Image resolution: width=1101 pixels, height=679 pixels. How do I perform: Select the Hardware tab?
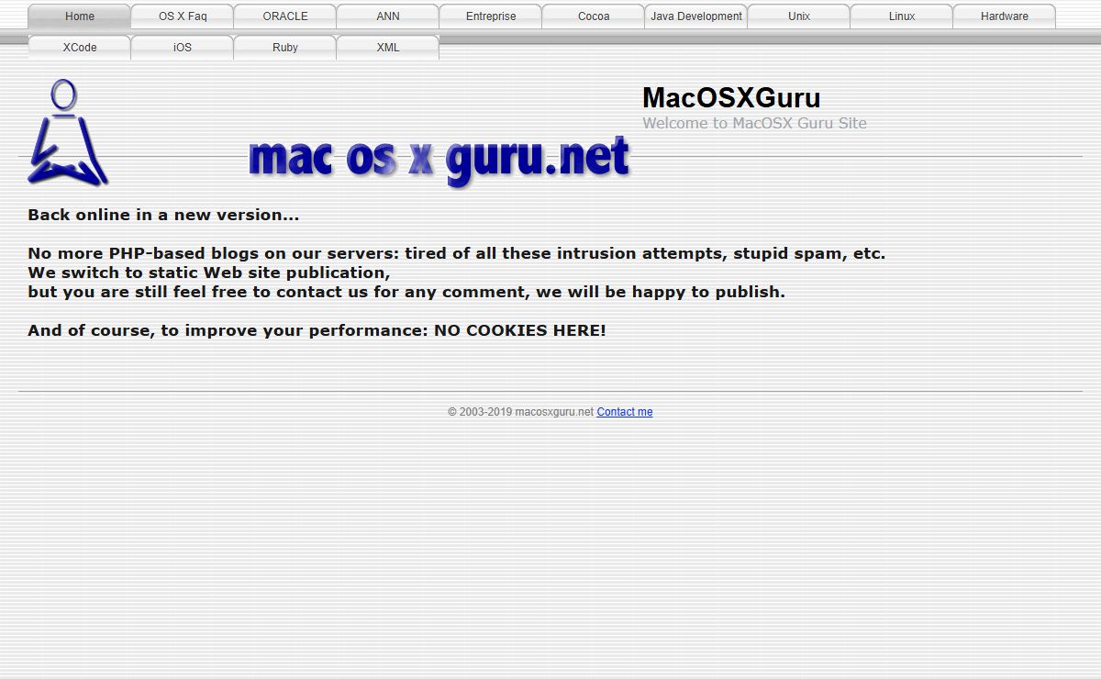click(1005, 17)
